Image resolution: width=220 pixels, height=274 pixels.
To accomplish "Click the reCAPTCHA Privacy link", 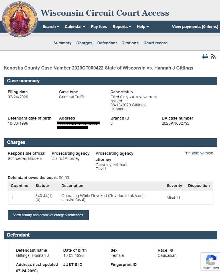I will point(207,268).
